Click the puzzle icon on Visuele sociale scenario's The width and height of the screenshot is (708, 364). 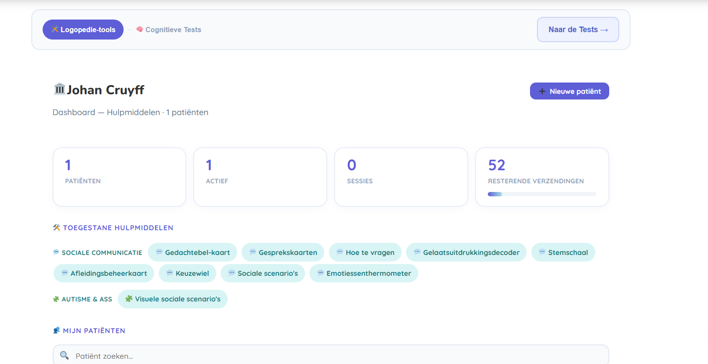pyautogui.click(x=129, y=298)
